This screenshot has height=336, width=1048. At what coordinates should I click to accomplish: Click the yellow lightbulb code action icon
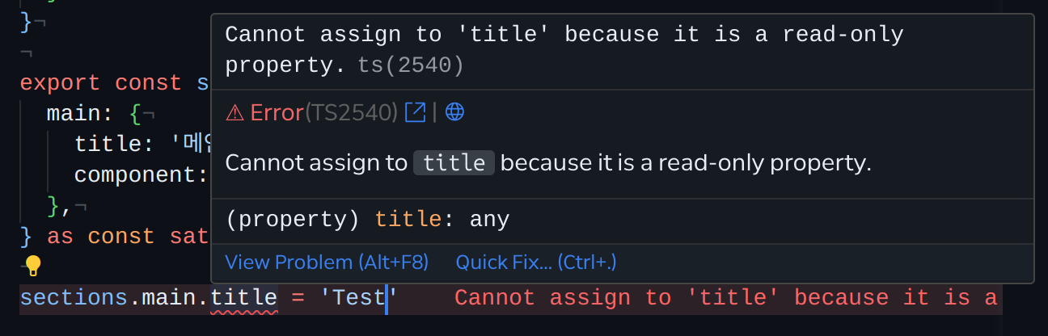[32, 266]
